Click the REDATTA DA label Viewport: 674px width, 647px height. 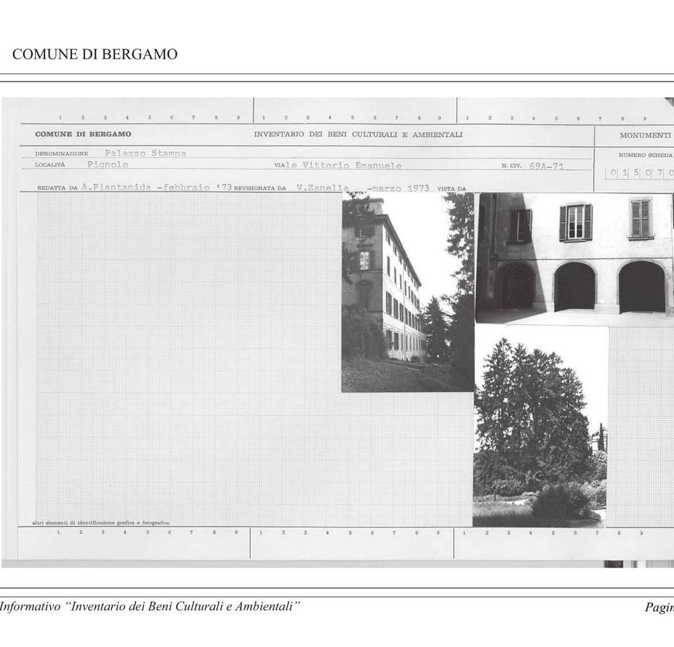pos(57,188)
